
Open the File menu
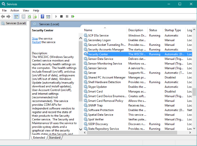point(4,11)
